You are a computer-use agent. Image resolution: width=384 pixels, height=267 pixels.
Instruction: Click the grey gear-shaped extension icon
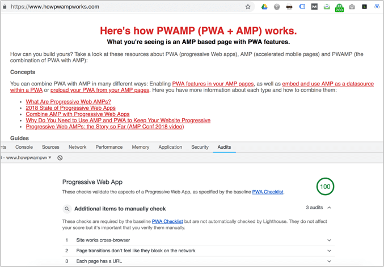[277, 7]
